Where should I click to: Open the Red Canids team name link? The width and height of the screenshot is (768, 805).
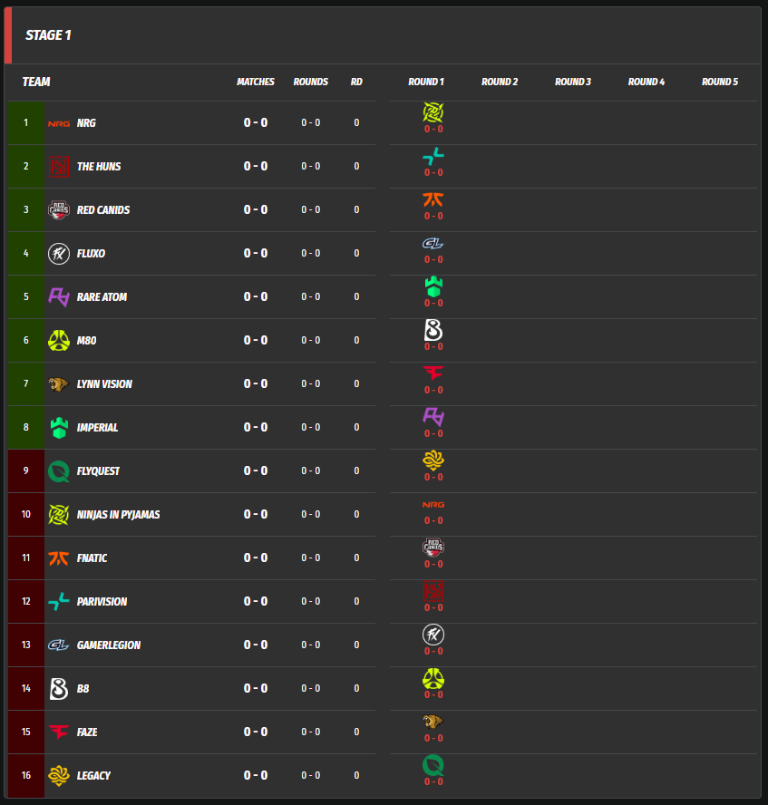click(103, 210)
